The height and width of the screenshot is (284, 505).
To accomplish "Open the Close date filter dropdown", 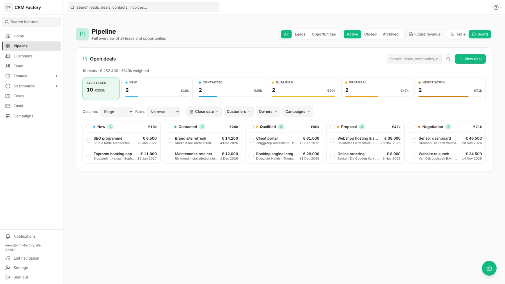I will tap(204, 112).
